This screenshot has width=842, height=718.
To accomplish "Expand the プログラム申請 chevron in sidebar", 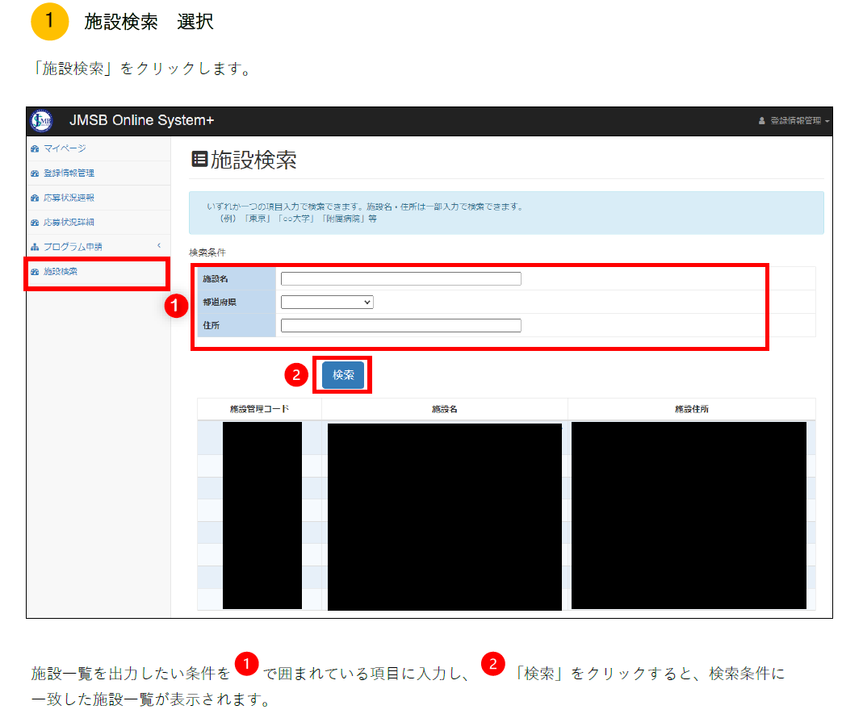I will [x=159, y=245].
